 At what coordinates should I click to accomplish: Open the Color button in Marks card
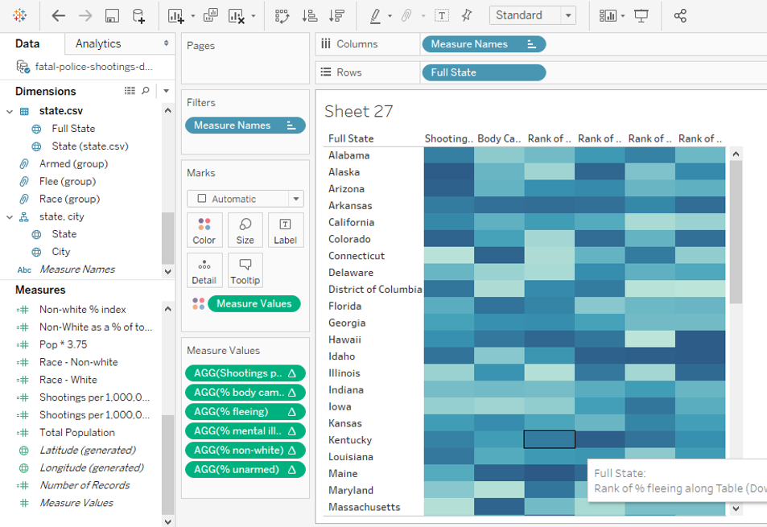[204, 230]
